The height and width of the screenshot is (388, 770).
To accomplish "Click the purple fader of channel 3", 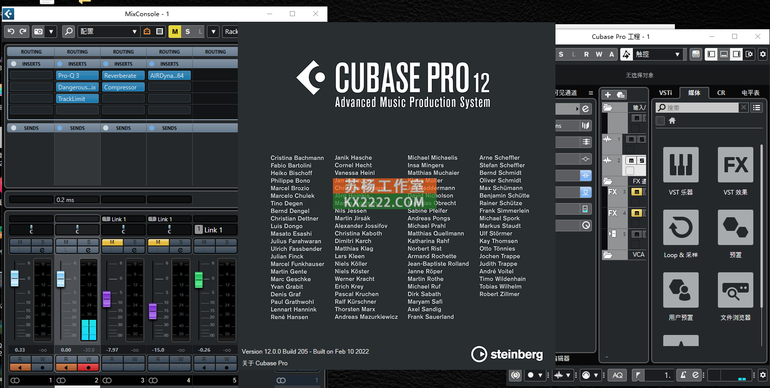I will pos(107,299).
